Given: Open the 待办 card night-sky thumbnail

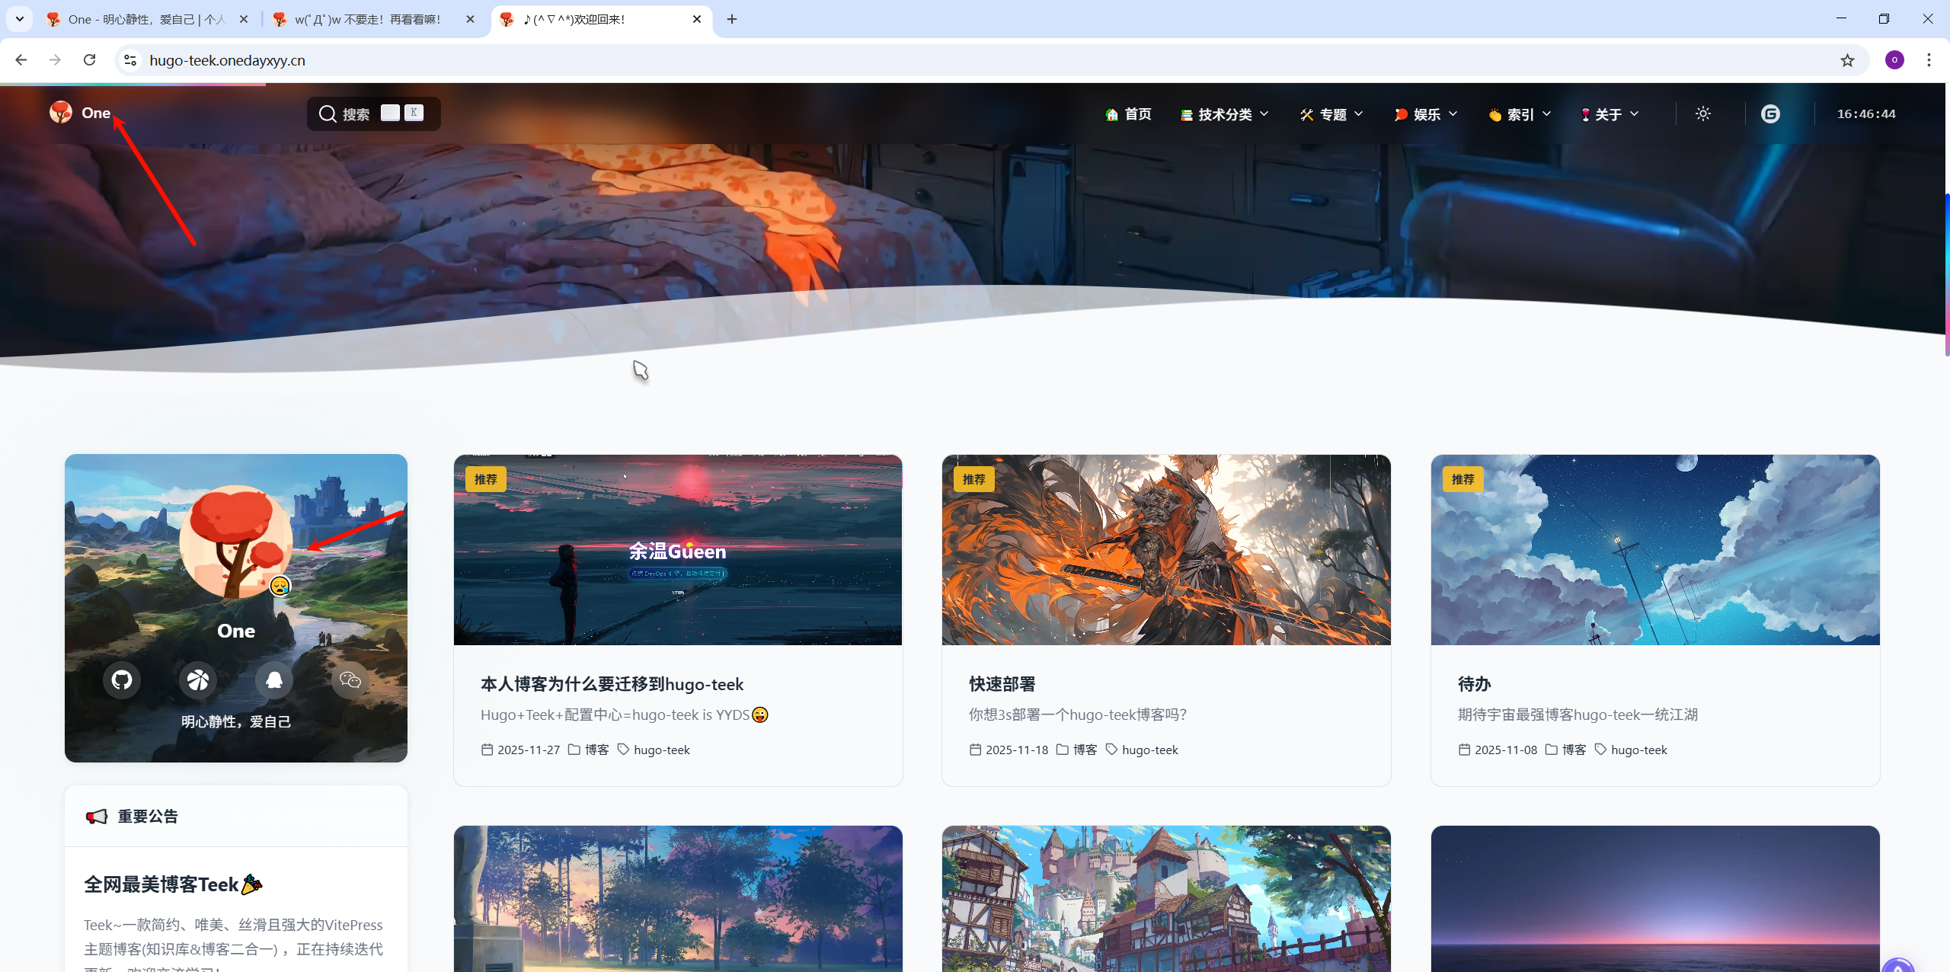Looking at the screenshot, I should [1654, 550].
